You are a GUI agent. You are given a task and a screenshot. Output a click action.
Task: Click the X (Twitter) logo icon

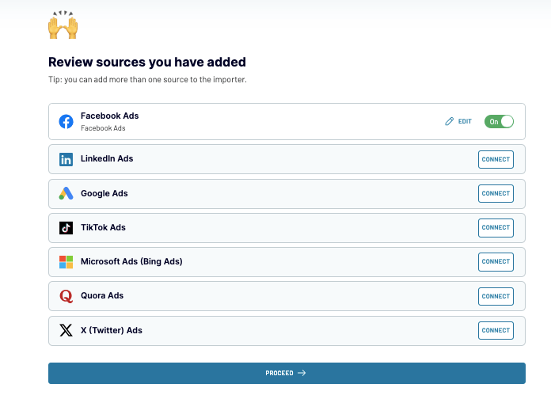tap(66, 330)
